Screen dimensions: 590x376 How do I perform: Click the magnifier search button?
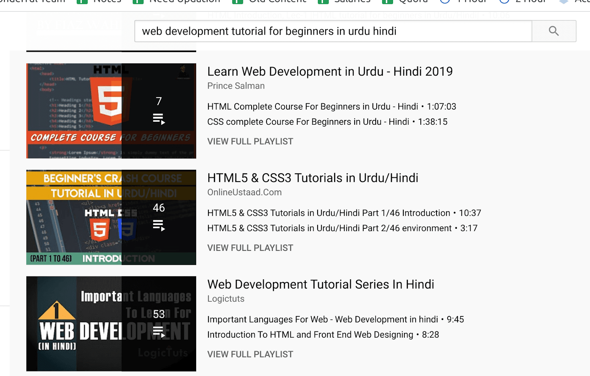coord(554,31)
